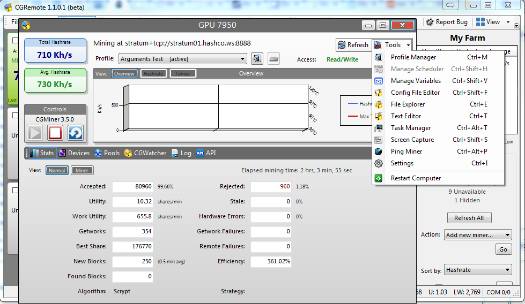525x304 pixels.
Task: Open the Tools dropdown menu
Action: [x=392, y=45]
